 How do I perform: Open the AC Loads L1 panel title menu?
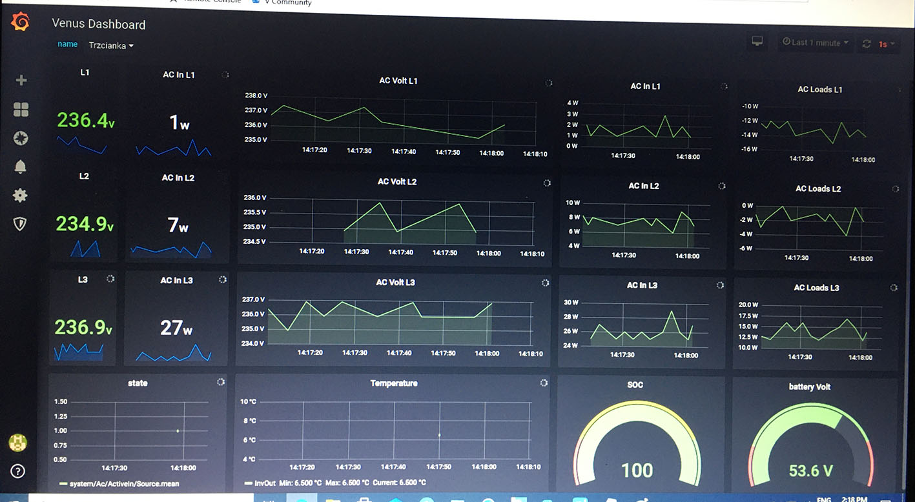click(x=819, y=90)
